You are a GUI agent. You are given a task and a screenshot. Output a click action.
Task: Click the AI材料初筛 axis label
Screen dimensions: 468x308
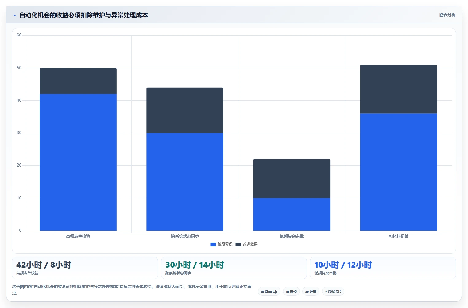tap(398, 236)
